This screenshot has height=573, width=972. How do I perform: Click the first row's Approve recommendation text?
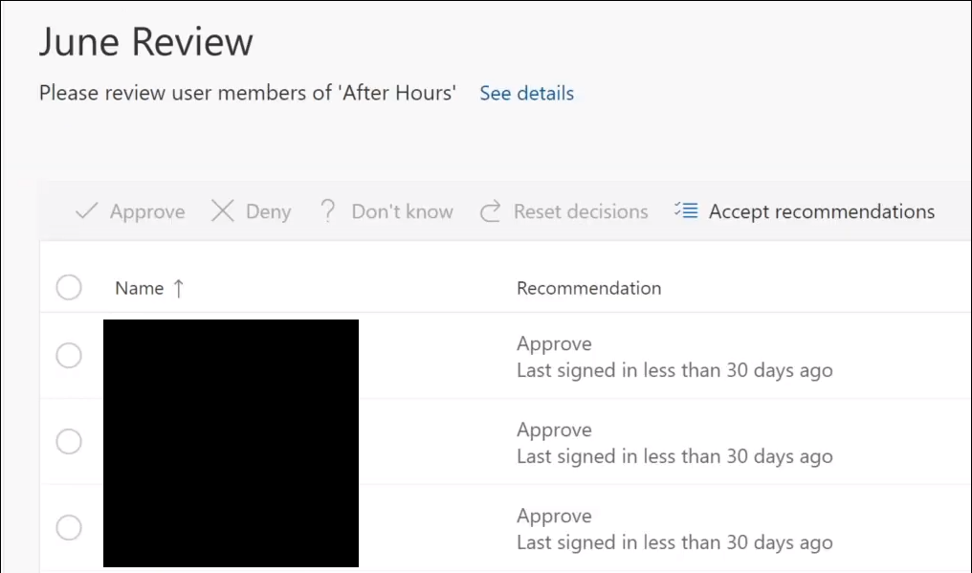(x=554, y=343)
